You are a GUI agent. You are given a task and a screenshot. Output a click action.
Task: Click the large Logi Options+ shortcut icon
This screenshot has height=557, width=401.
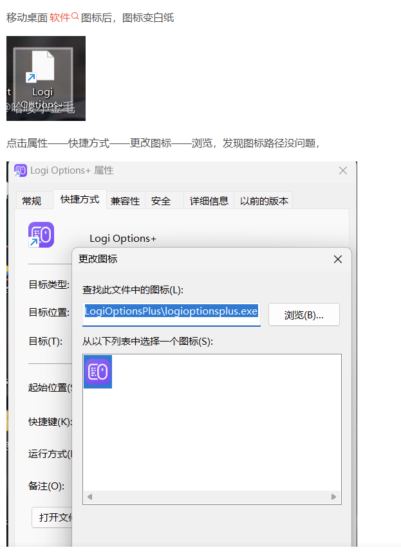(41, 235)
